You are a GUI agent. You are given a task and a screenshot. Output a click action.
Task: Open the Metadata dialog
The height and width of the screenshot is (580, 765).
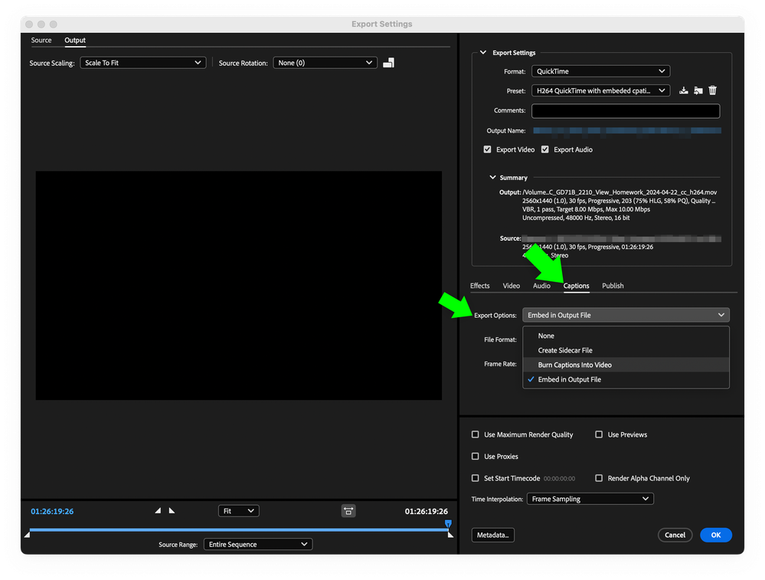(x=492, y=535)
